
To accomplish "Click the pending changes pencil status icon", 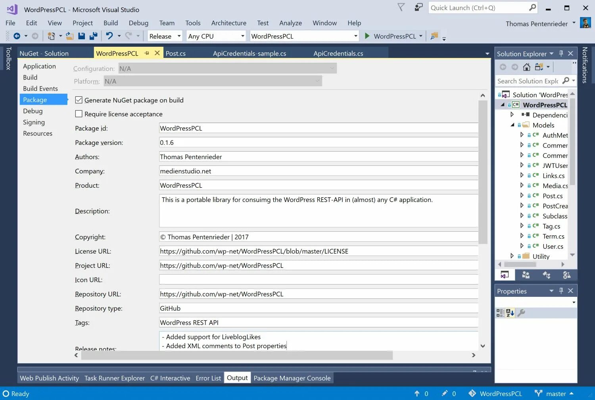I will (x=445, y=393).
